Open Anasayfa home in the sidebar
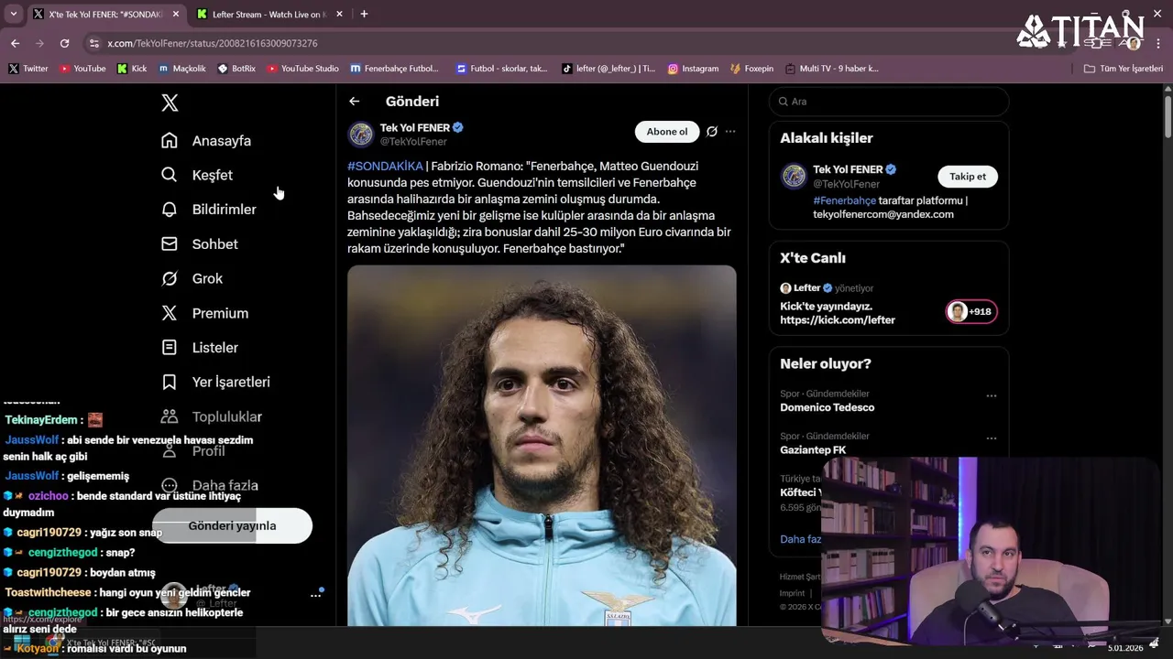The width and height of the screenshot is (1173, 659). click(x=206, y=141)
